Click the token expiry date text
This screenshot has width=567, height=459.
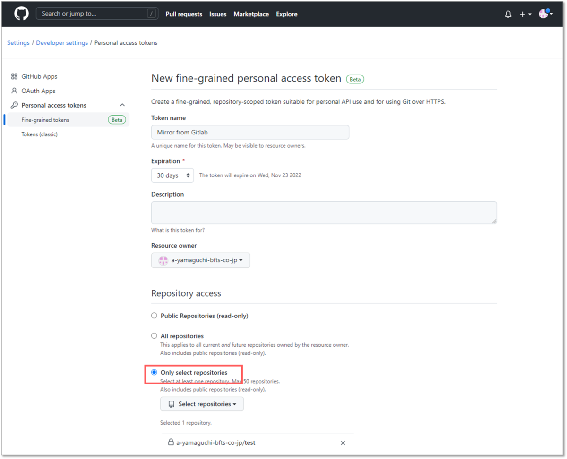point(250,175)
